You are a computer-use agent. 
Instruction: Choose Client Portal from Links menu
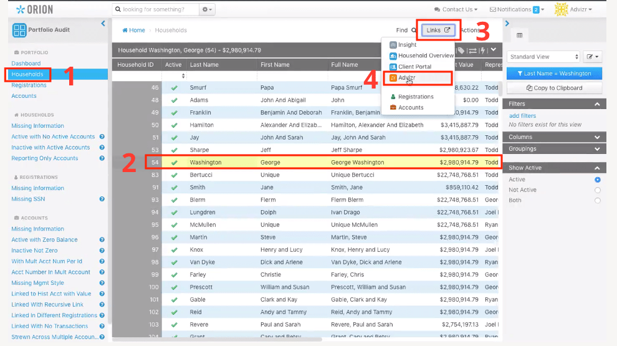[411, 67]
